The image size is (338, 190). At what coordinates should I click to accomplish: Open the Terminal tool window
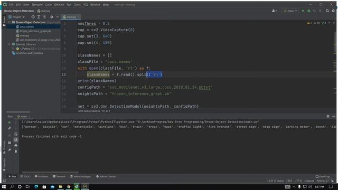pyautogui.click(x=59, y=176)
